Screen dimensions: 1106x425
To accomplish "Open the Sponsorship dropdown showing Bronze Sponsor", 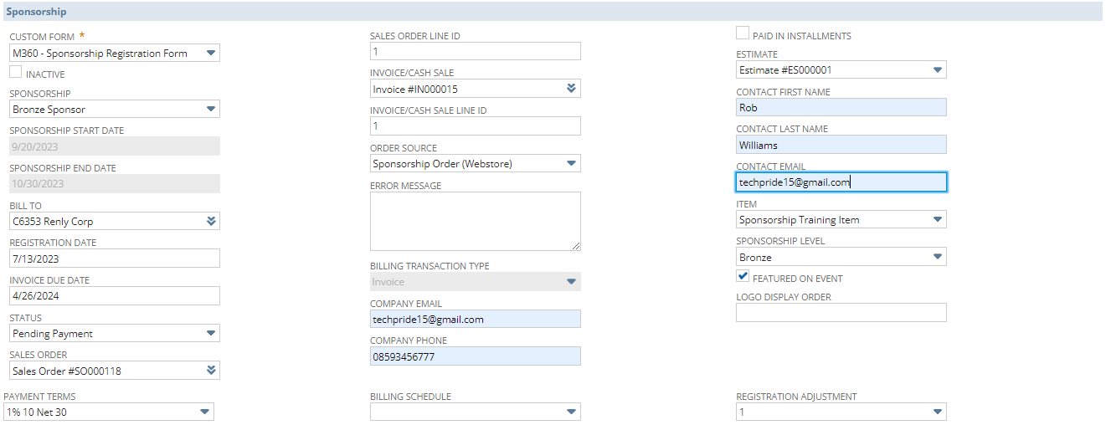I will (x=211, y=110).
